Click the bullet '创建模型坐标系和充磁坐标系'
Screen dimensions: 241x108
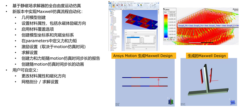(48, 35)
